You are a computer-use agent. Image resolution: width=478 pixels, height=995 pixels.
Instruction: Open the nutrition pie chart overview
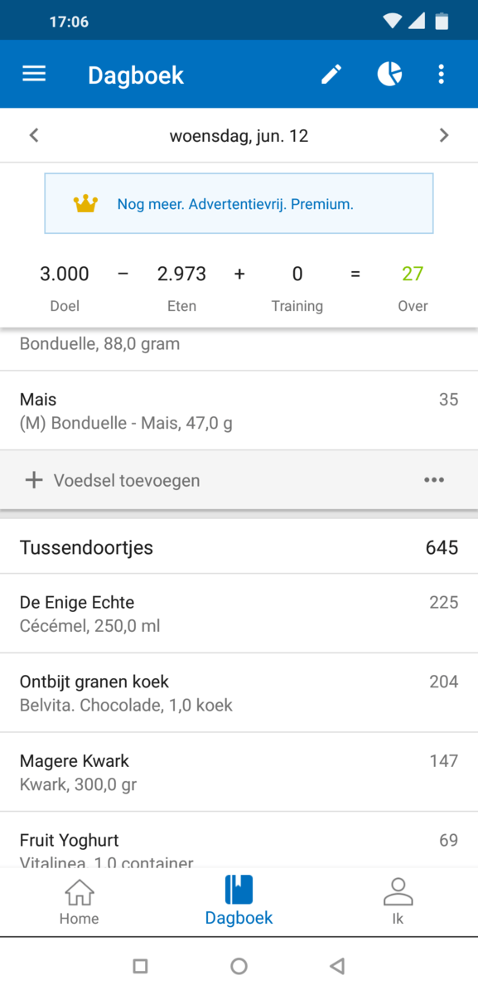[x=389, y=74]
